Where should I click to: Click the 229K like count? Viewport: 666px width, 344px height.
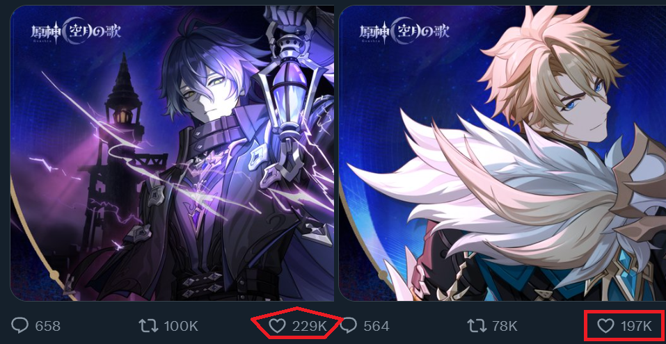coord(309,326)
